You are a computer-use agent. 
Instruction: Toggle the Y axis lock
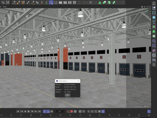tap(46, 2)
